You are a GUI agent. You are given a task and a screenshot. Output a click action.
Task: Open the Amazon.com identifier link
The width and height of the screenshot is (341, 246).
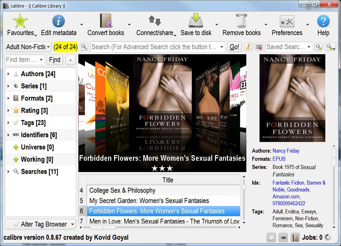click(286, 196)
